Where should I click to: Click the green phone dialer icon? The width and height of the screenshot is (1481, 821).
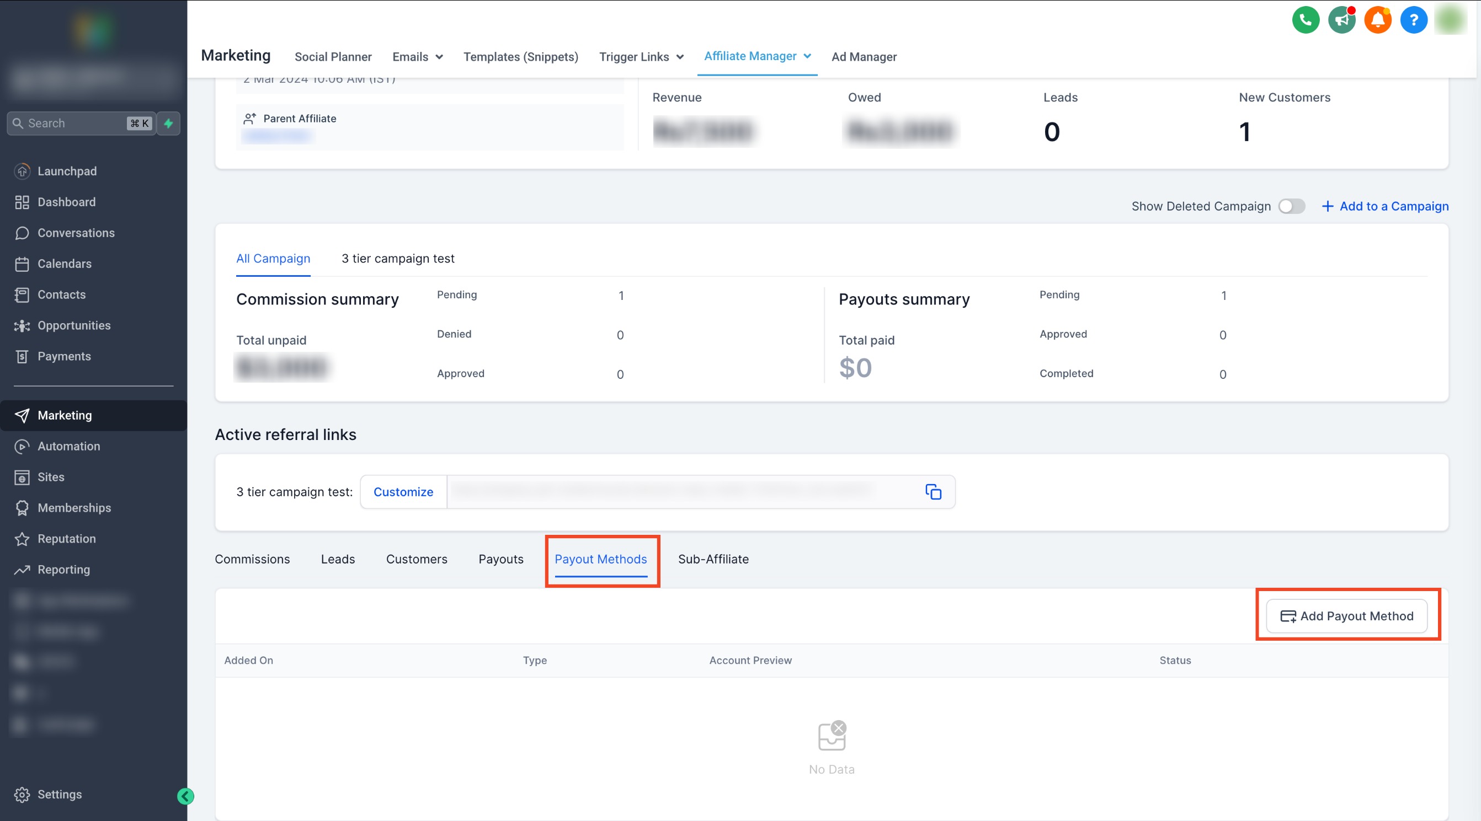[x=1305, y=20]
